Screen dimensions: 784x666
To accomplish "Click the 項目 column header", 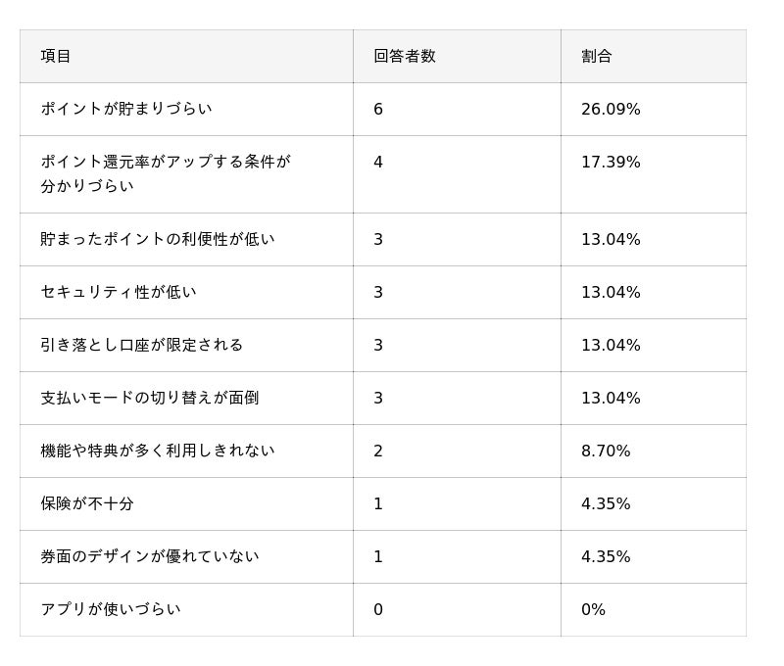I will pos(56,57).
